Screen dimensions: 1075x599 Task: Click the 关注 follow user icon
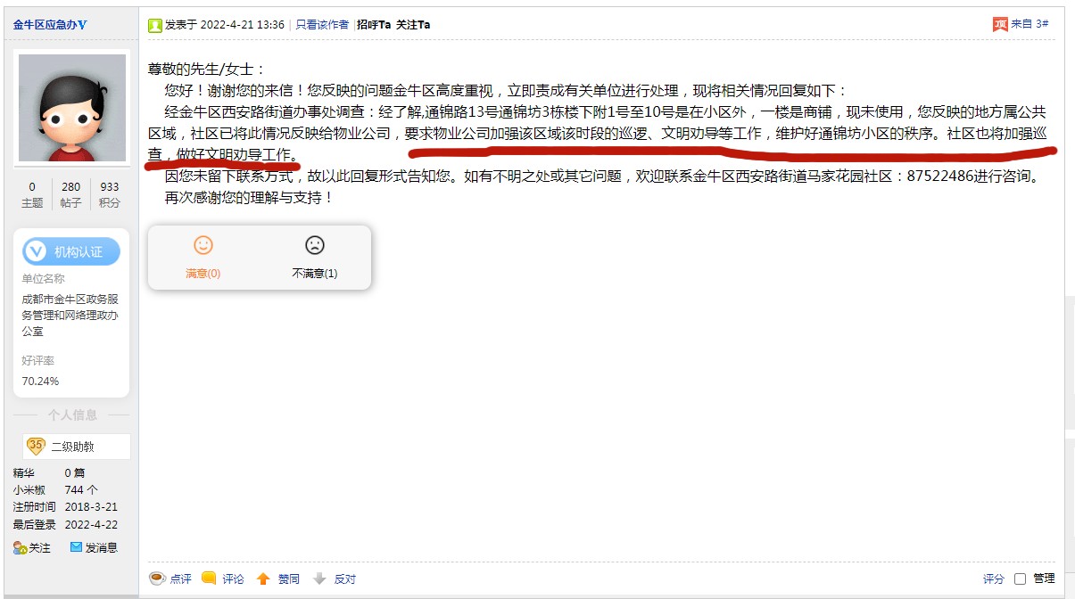click(x=20, y=548)
